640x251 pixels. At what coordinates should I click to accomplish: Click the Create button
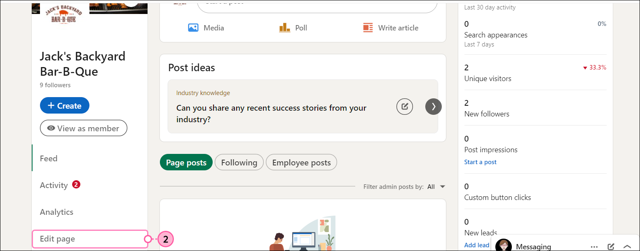pos(65,105)
